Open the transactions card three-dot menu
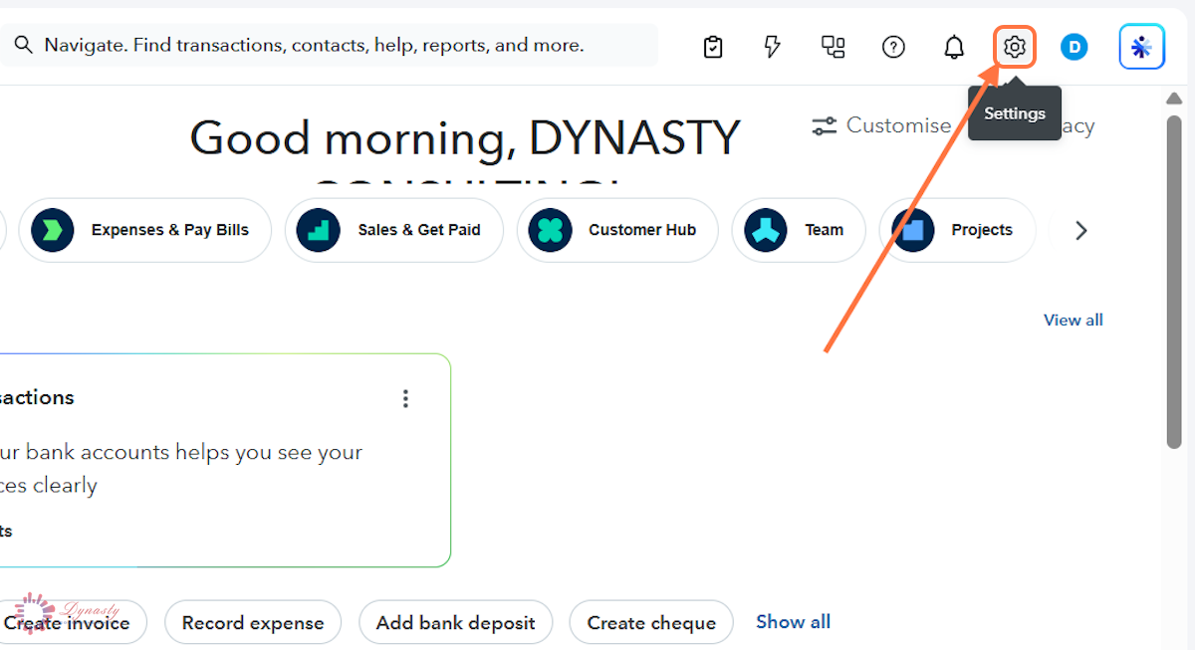 coord(405,398)
